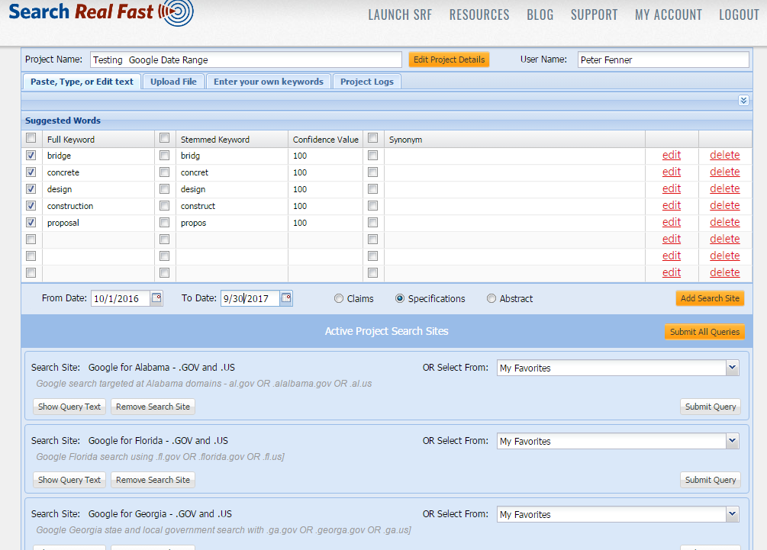This screenshot has width=767, height=550.
Task: Click the To Date input field
Action: [x=250, y=298]
